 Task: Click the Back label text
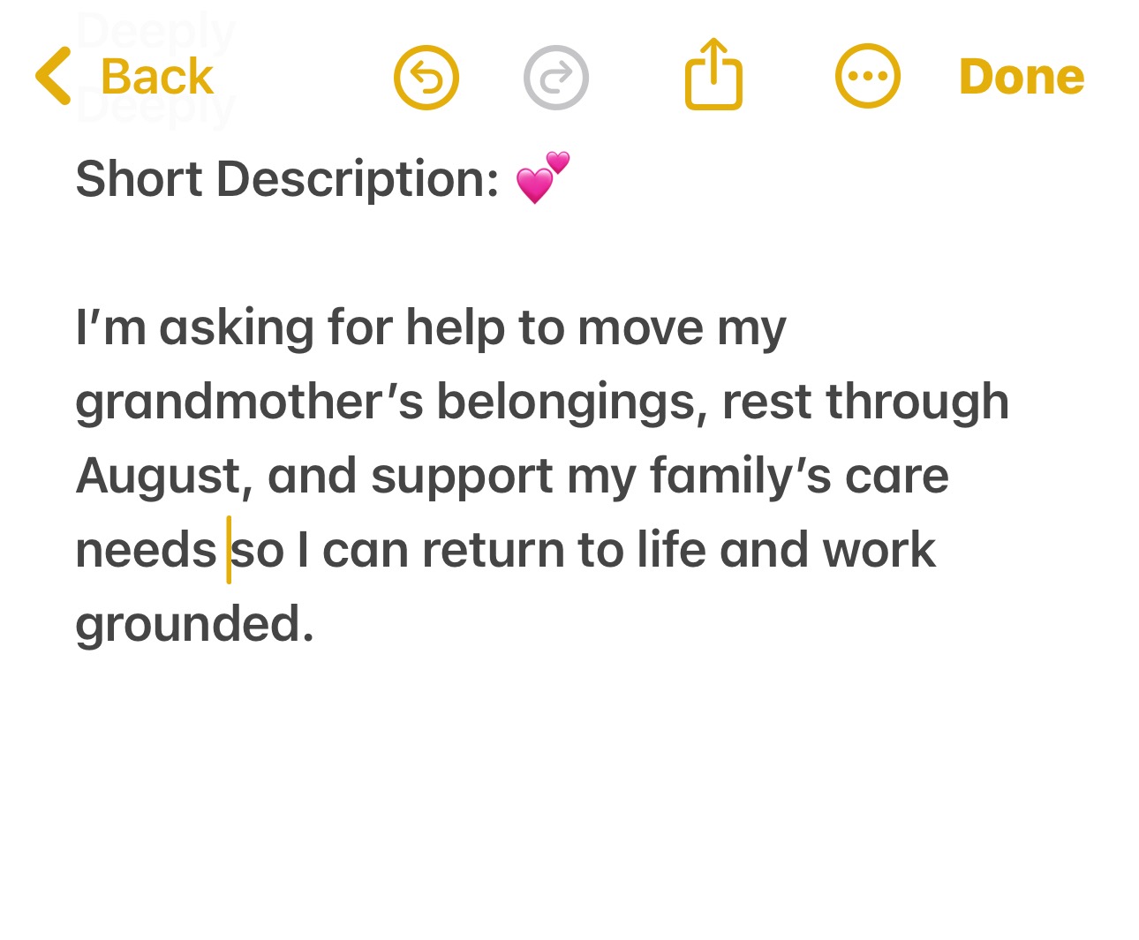click(157, 77)
